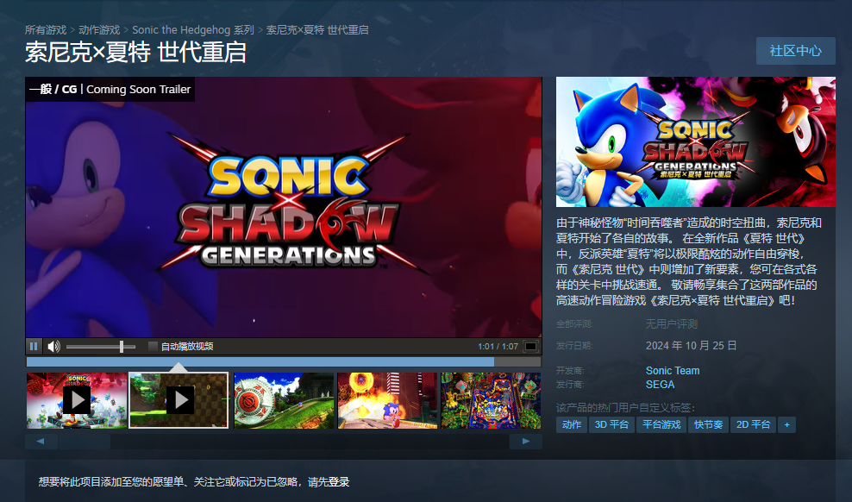Enable 自动播放视频 checkbox
The height and width of the screenshot is (502, 852).
(x=153, y=346)
